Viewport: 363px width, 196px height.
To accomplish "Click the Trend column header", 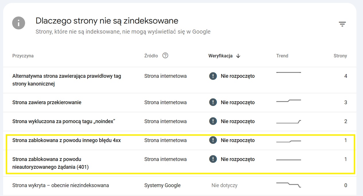I will (282, 56).
